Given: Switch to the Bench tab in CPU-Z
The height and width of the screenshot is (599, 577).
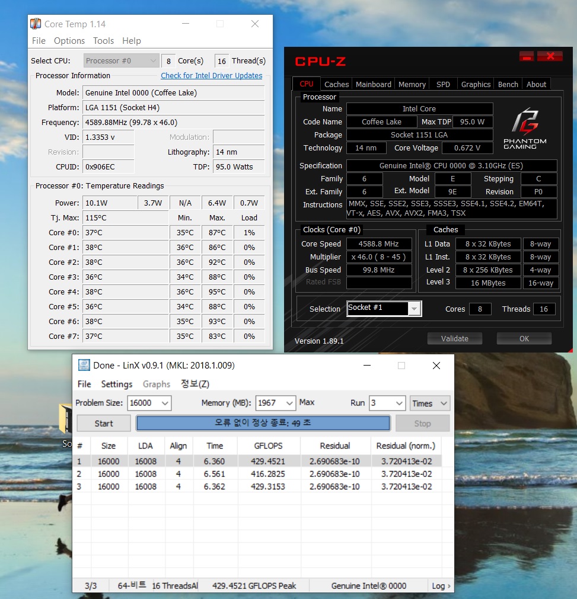Looking at the screenshot, I should click(x=508, y=84).
